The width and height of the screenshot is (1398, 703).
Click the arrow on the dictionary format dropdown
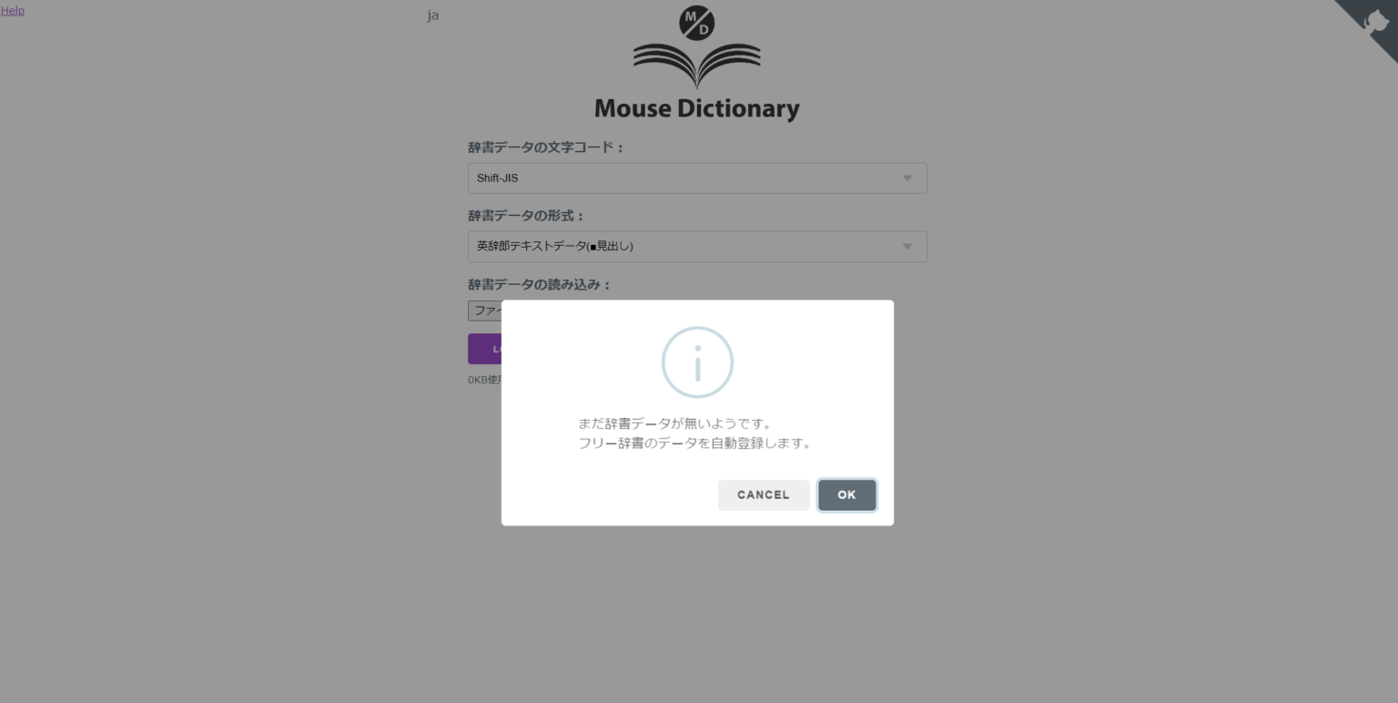pyautogui.click(x=907, y=246)
